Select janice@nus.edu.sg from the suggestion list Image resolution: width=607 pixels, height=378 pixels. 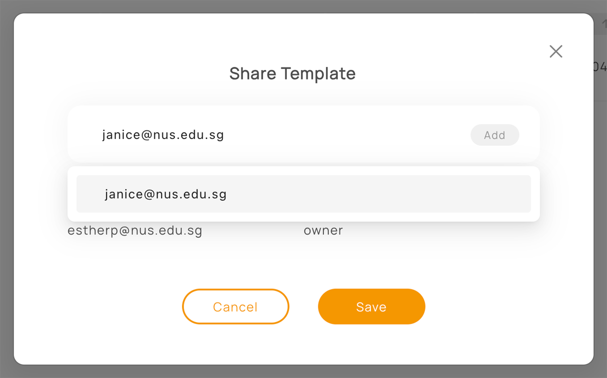click(x=303, y=194)
